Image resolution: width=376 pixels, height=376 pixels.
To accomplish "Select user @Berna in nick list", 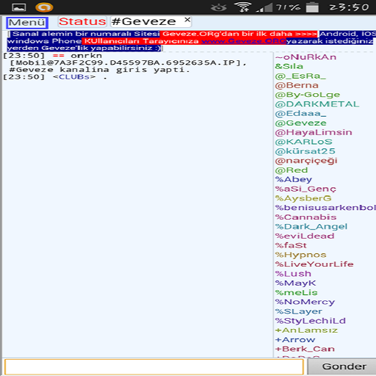I will [297, 85].
